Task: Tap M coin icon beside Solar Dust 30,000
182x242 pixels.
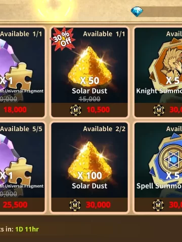Action: [75, 205]
